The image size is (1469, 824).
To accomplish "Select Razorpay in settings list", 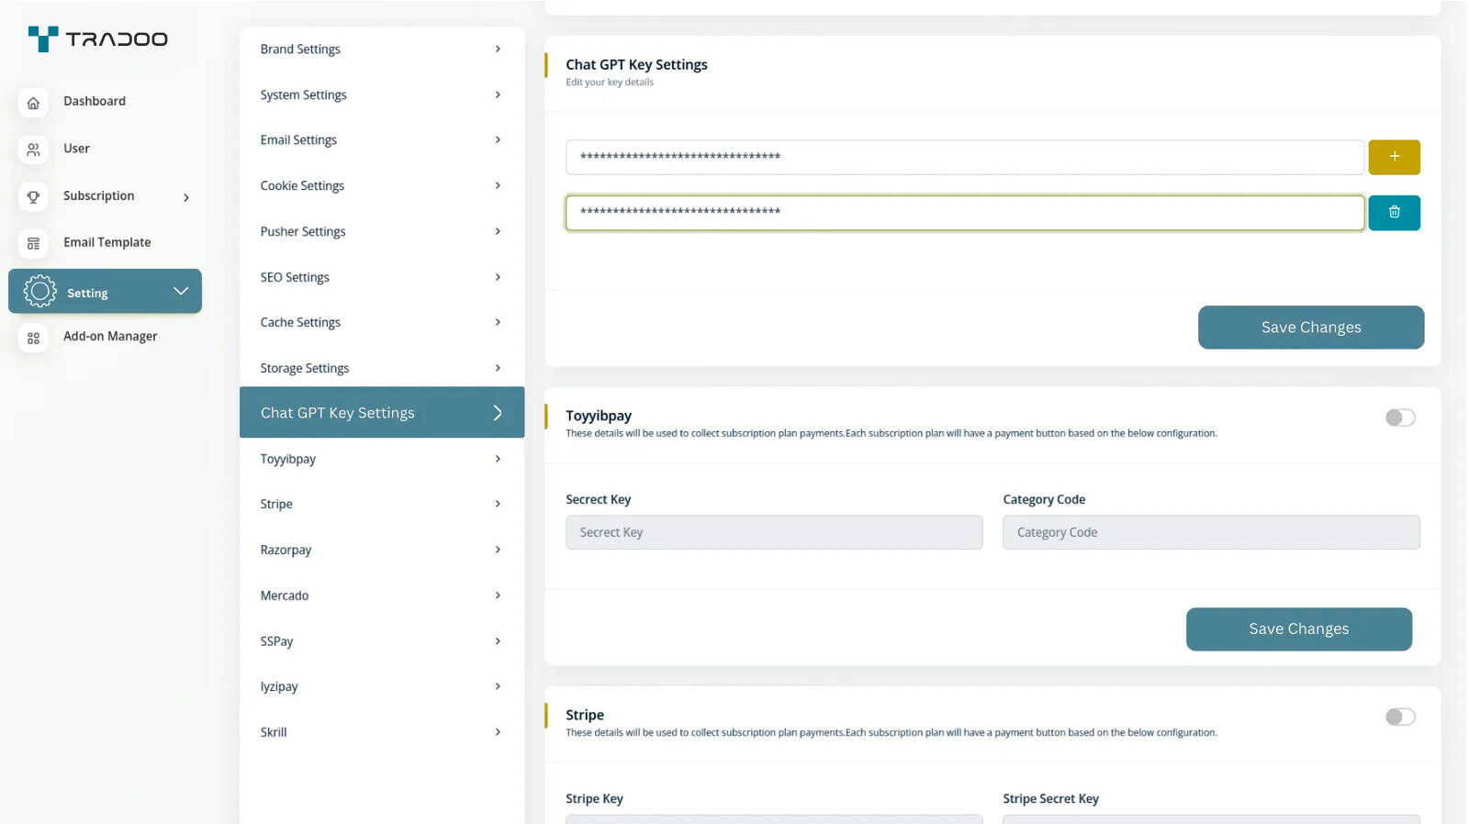I will coord(380,550).
